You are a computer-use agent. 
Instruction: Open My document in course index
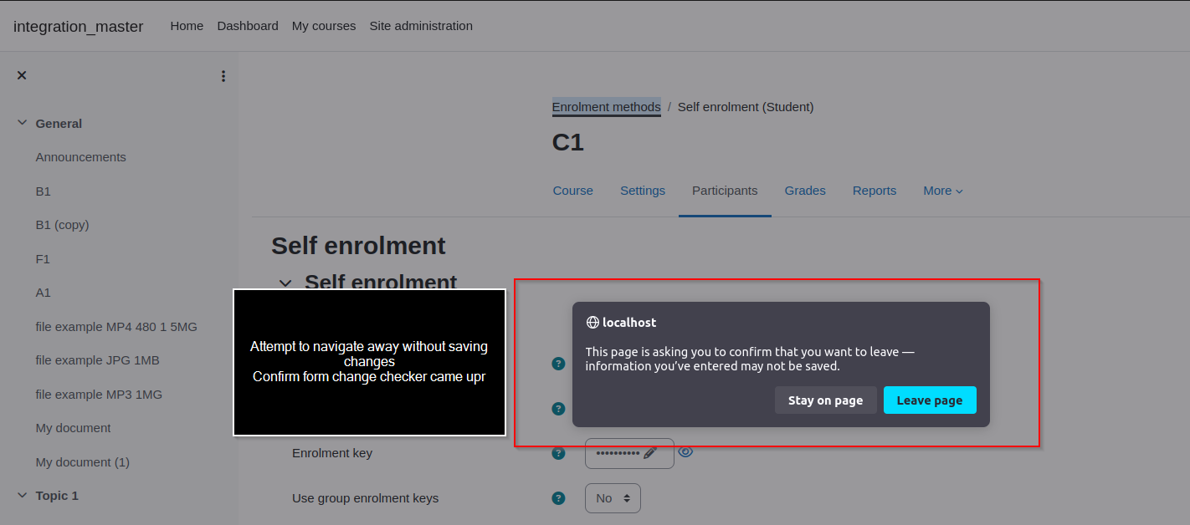tap(74, 428)
